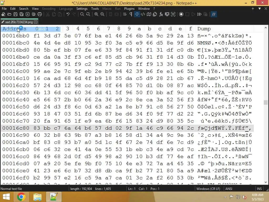Click the length: 192,904 status entry
Image resolution: width=269 pixels, height=202 pixels.
point(81,189)
